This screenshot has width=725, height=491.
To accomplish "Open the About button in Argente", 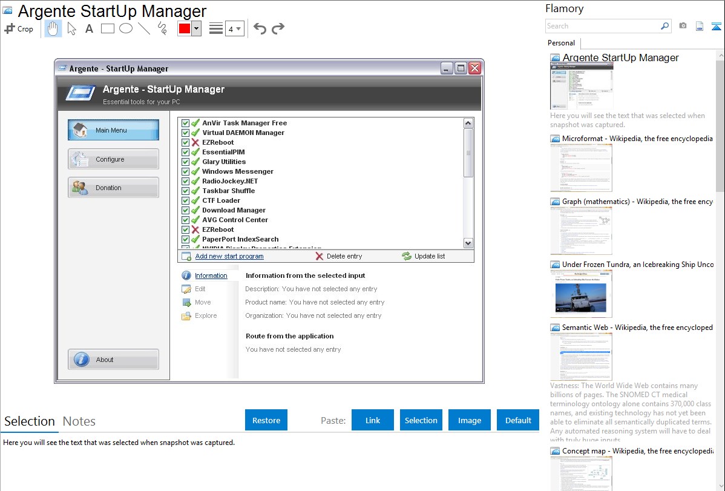I will click(x=113, y=360).
